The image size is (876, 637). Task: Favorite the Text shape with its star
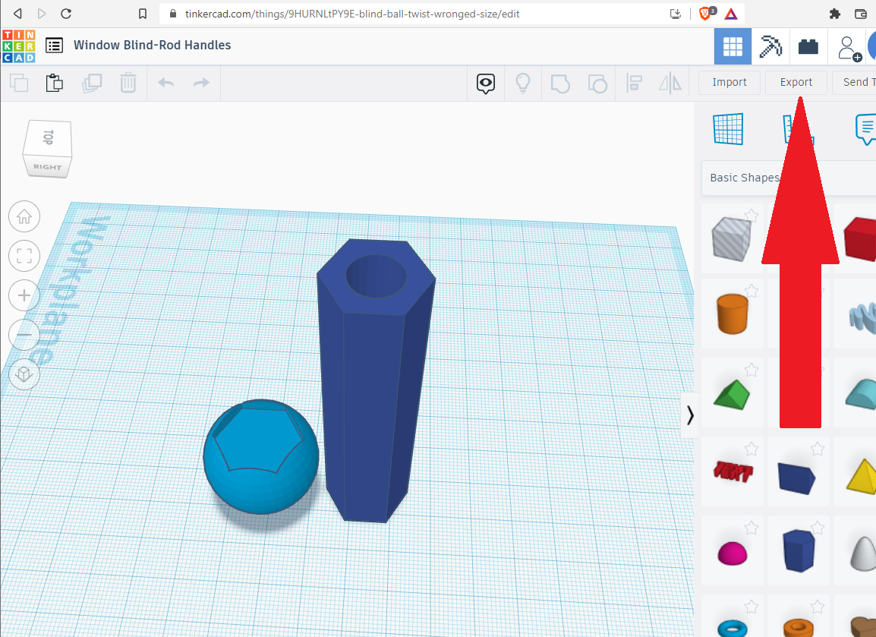coord(752,449)
